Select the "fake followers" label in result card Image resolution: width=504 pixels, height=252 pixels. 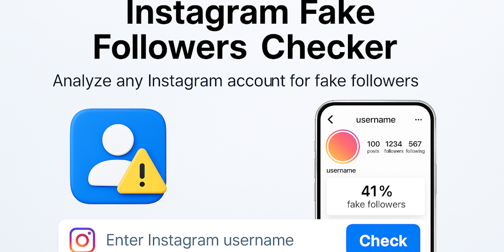(376, 204)
